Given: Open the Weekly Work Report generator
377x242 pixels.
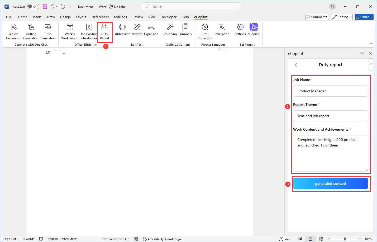Looking at the screenshot, I should [69, 31].
